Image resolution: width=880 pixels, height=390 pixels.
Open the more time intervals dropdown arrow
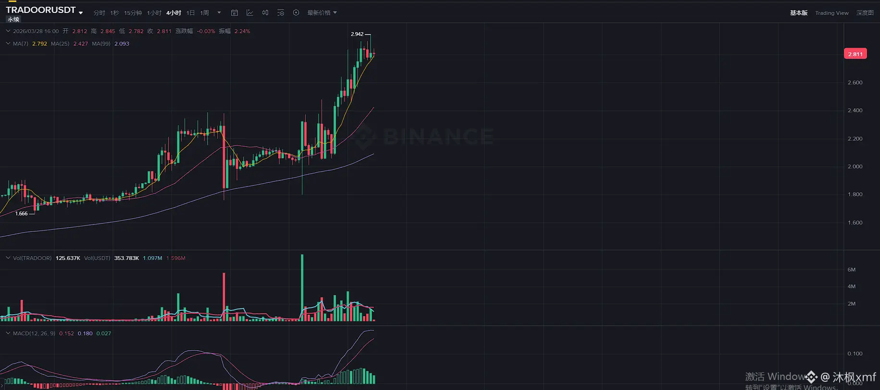click(x=219, y=13)
